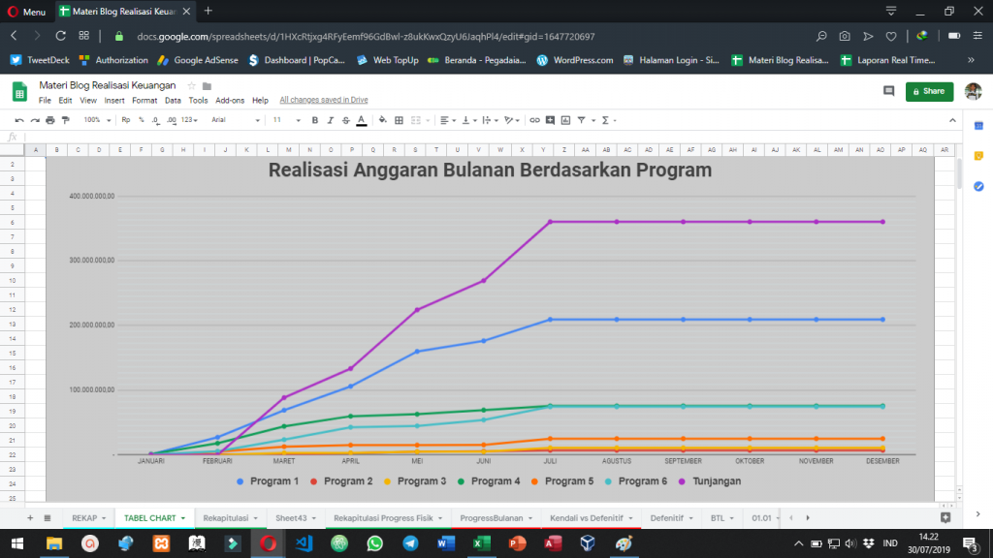This screenshot has height=558, width=993.
Task: Select the paint format roller tool
Action: point(66,120)
